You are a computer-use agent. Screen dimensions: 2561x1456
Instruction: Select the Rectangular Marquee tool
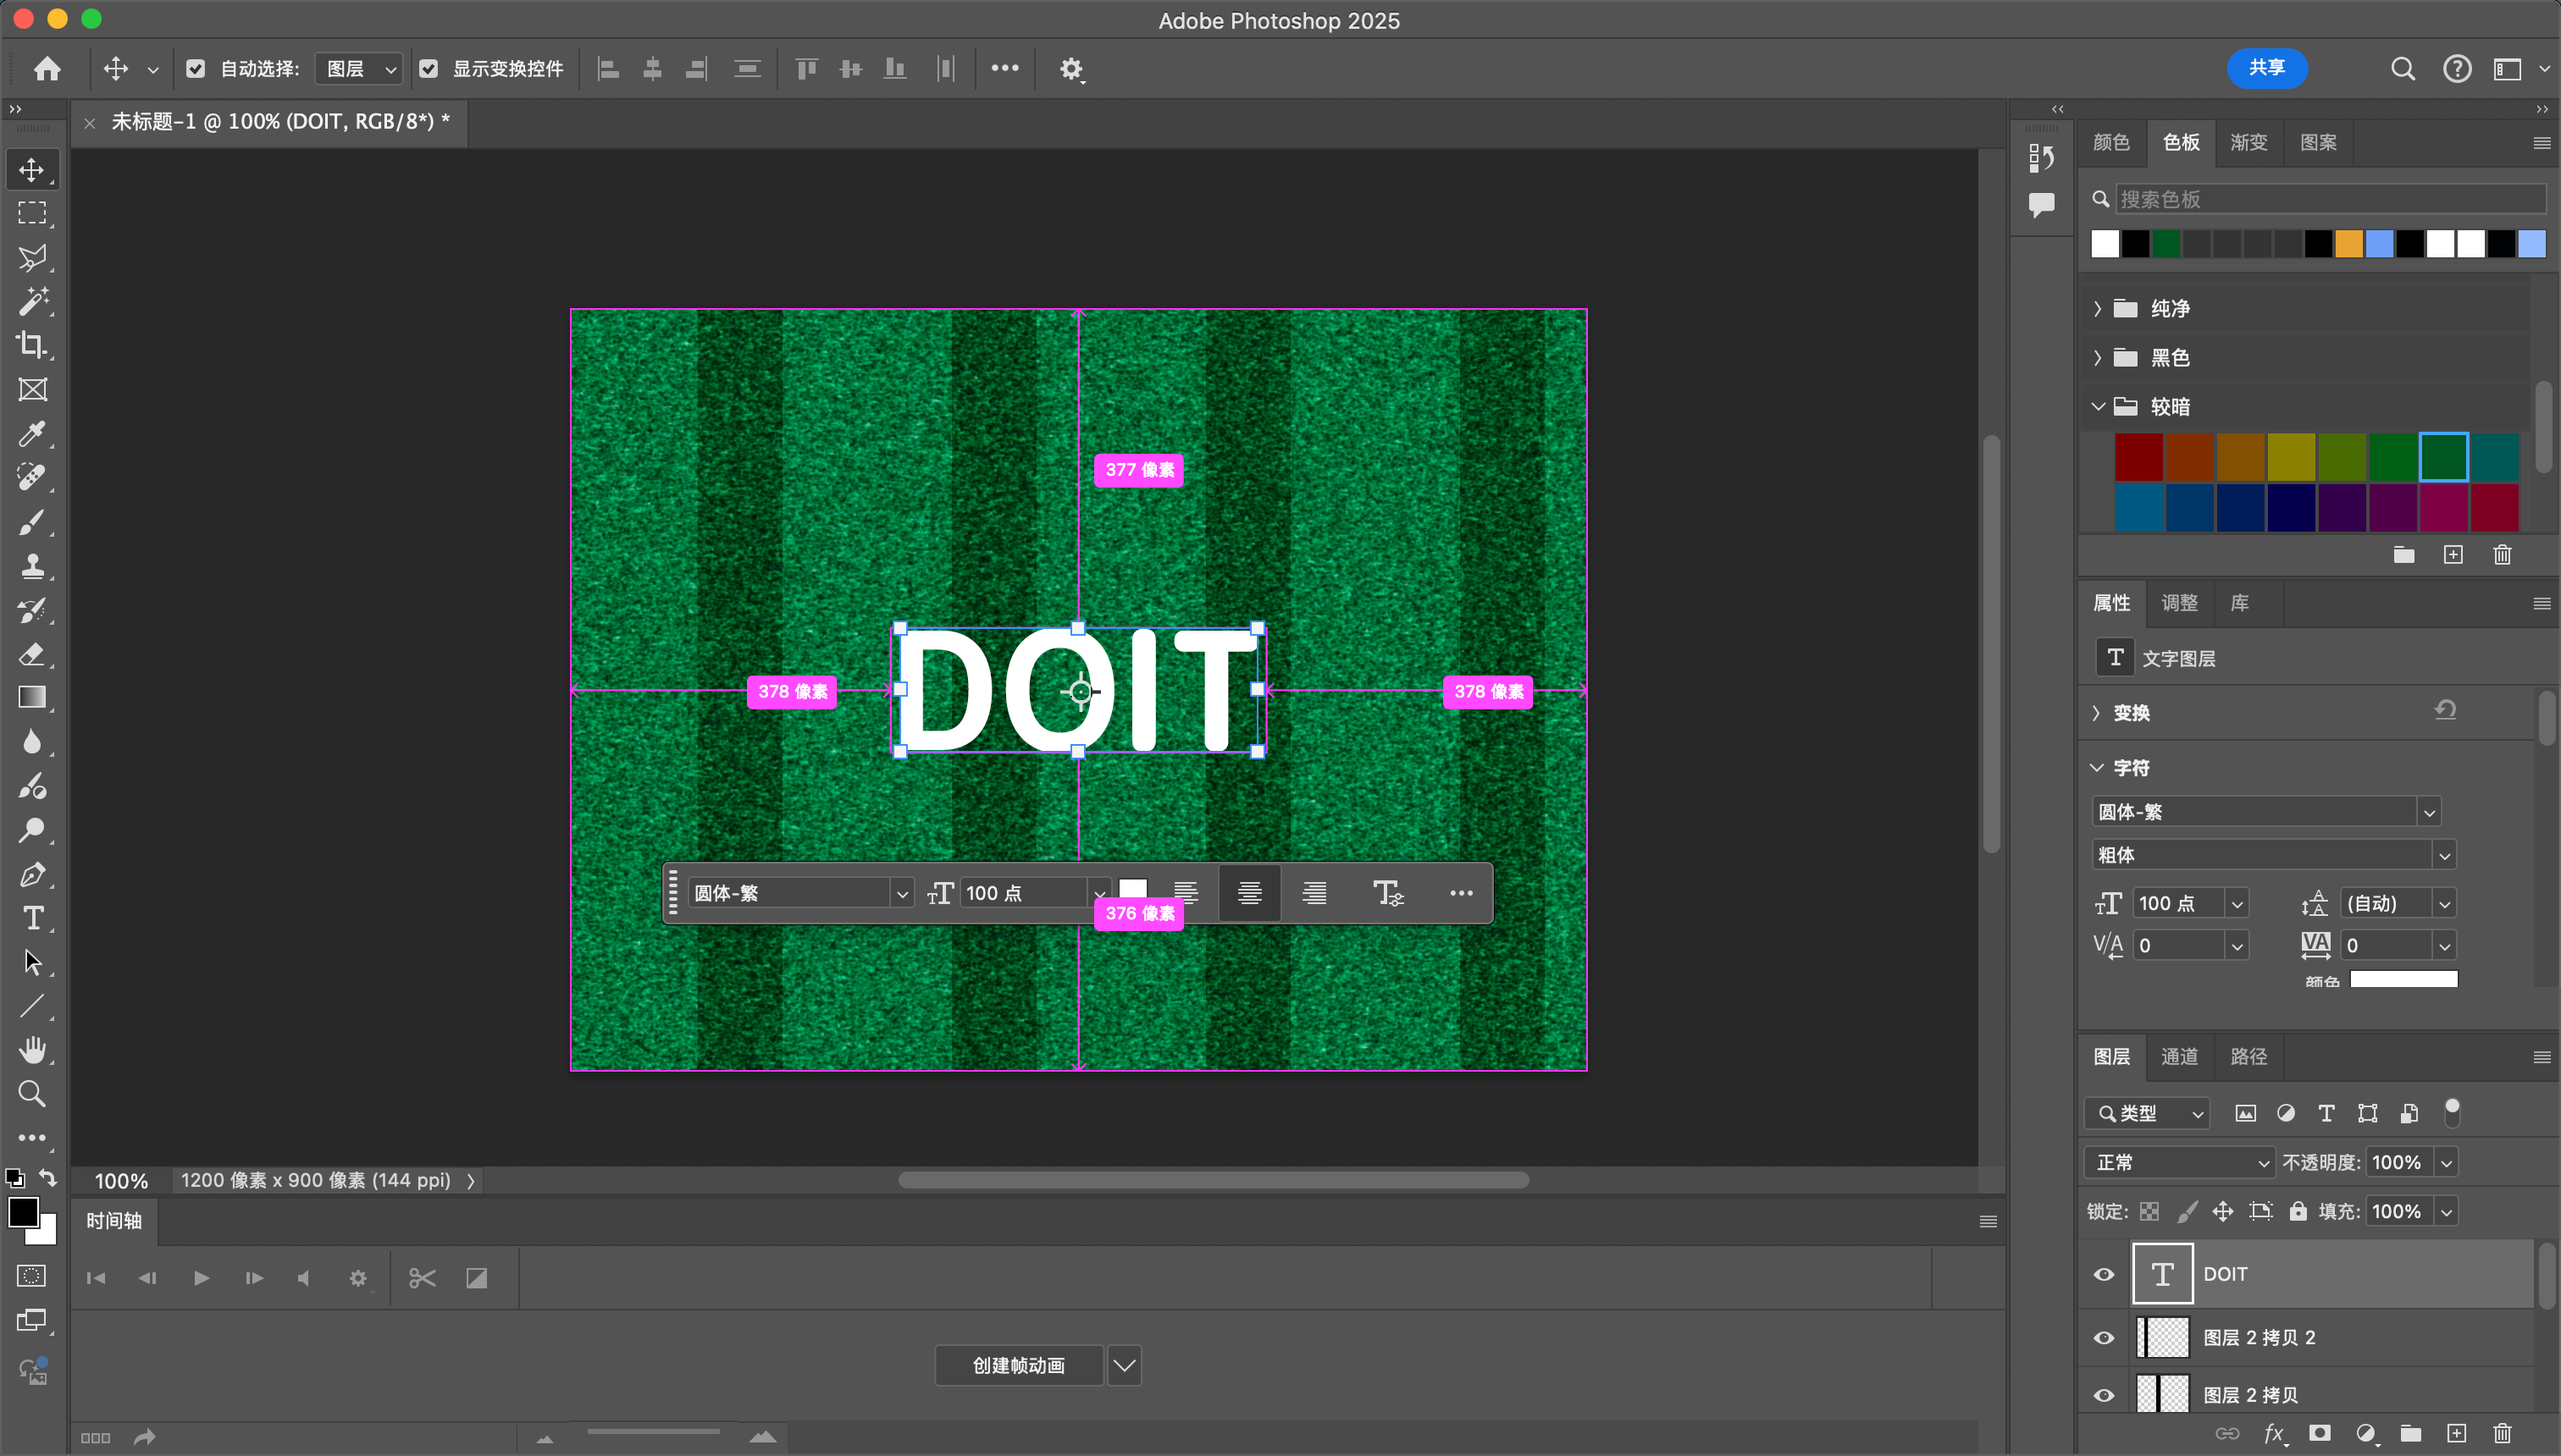[x=32, y=213]
